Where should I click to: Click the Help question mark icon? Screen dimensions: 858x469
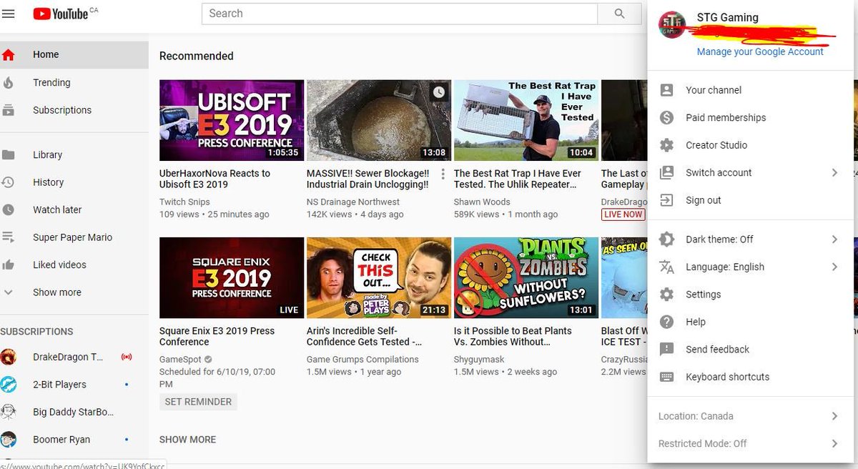pos(666,322)
